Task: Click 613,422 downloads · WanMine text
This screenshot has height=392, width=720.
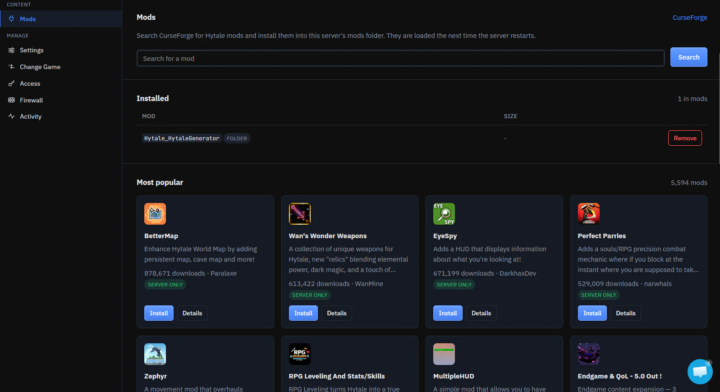Action: (336, 284)
